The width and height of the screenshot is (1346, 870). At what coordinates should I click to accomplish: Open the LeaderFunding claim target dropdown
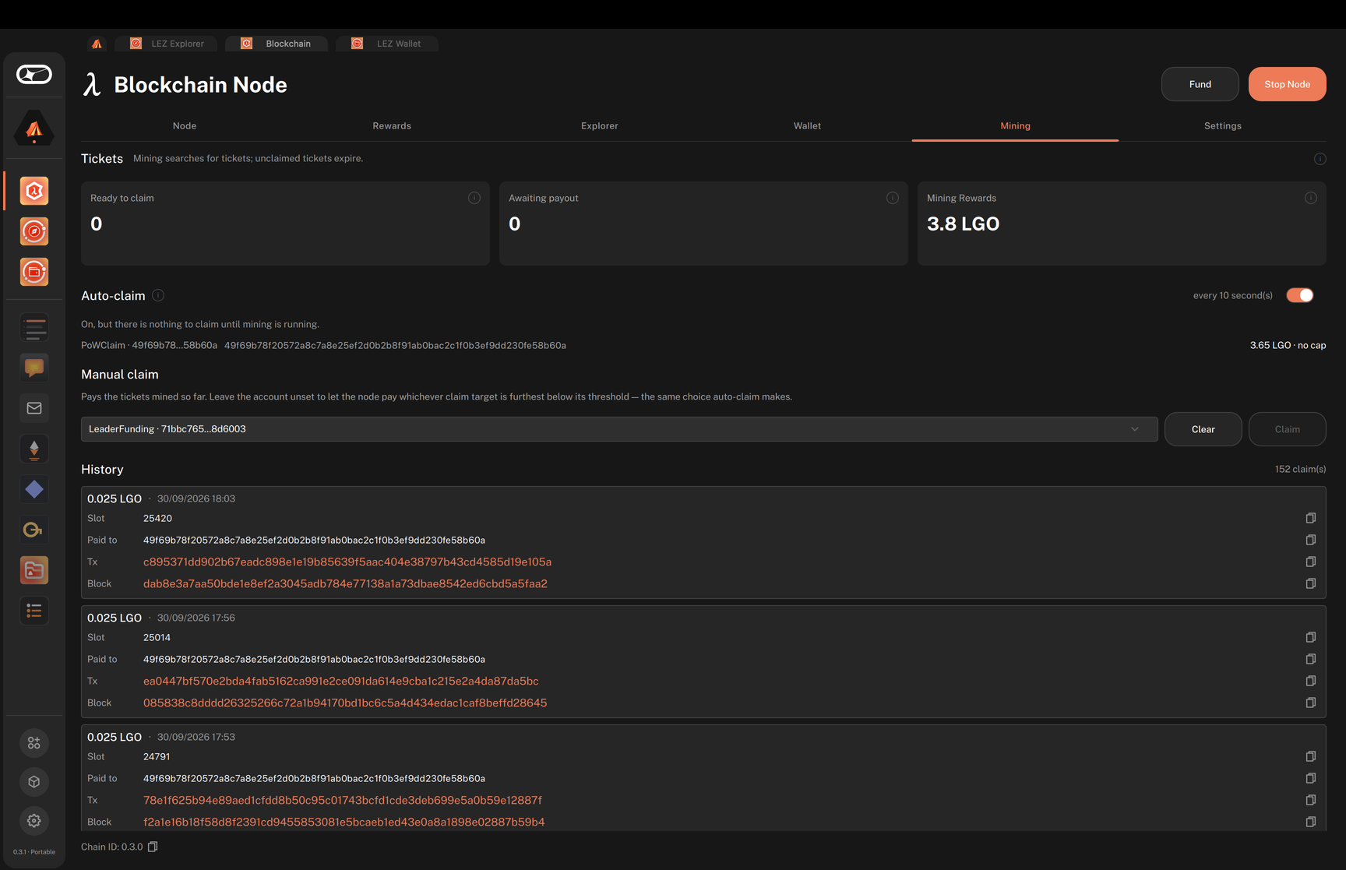[x=619, y=429]
